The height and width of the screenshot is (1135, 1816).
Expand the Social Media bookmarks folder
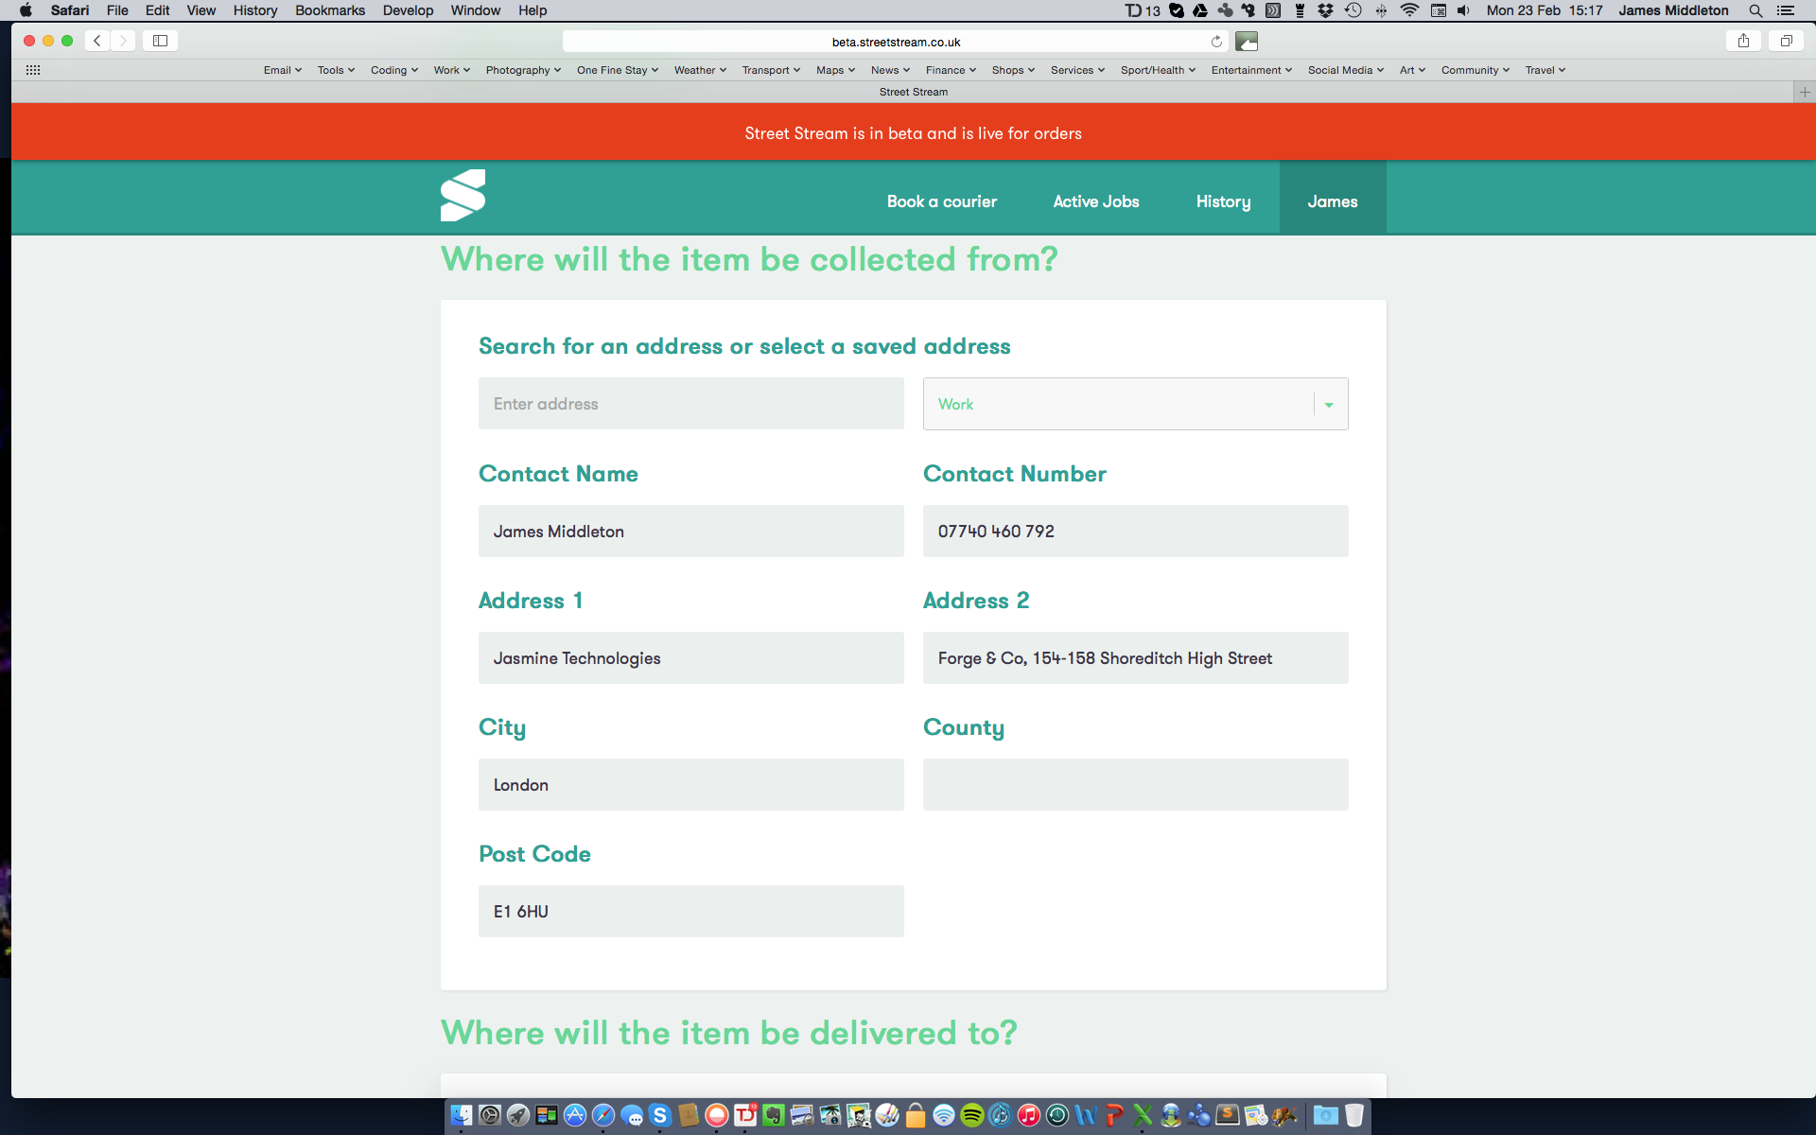click(x=1345, y=70)
